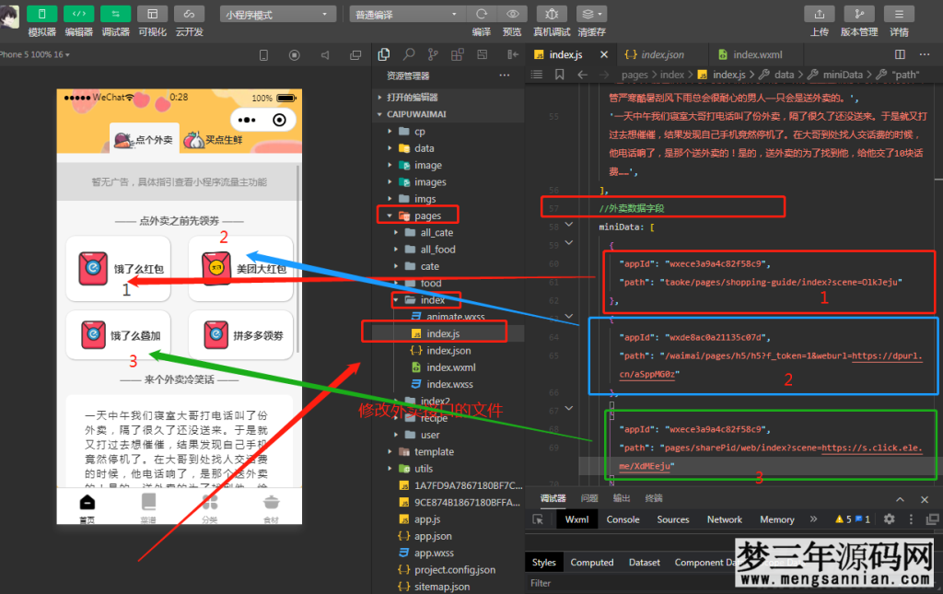Switch to the index.json editor tab
The width and height of the screenshot is (943, 594).
point(660,55)
